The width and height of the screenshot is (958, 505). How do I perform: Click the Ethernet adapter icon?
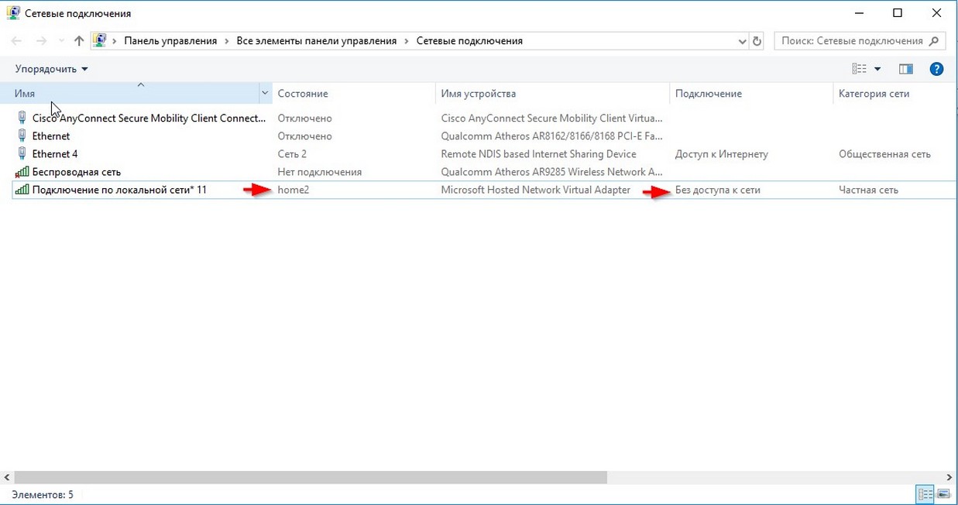[x=22, y=136]
